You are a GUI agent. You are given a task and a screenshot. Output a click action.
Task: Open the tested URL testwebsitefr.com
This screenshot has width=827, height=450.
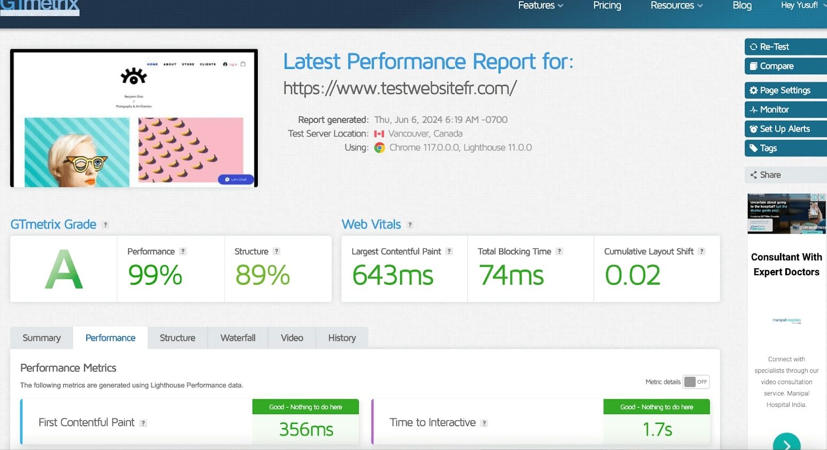click(x=400, y=88)
